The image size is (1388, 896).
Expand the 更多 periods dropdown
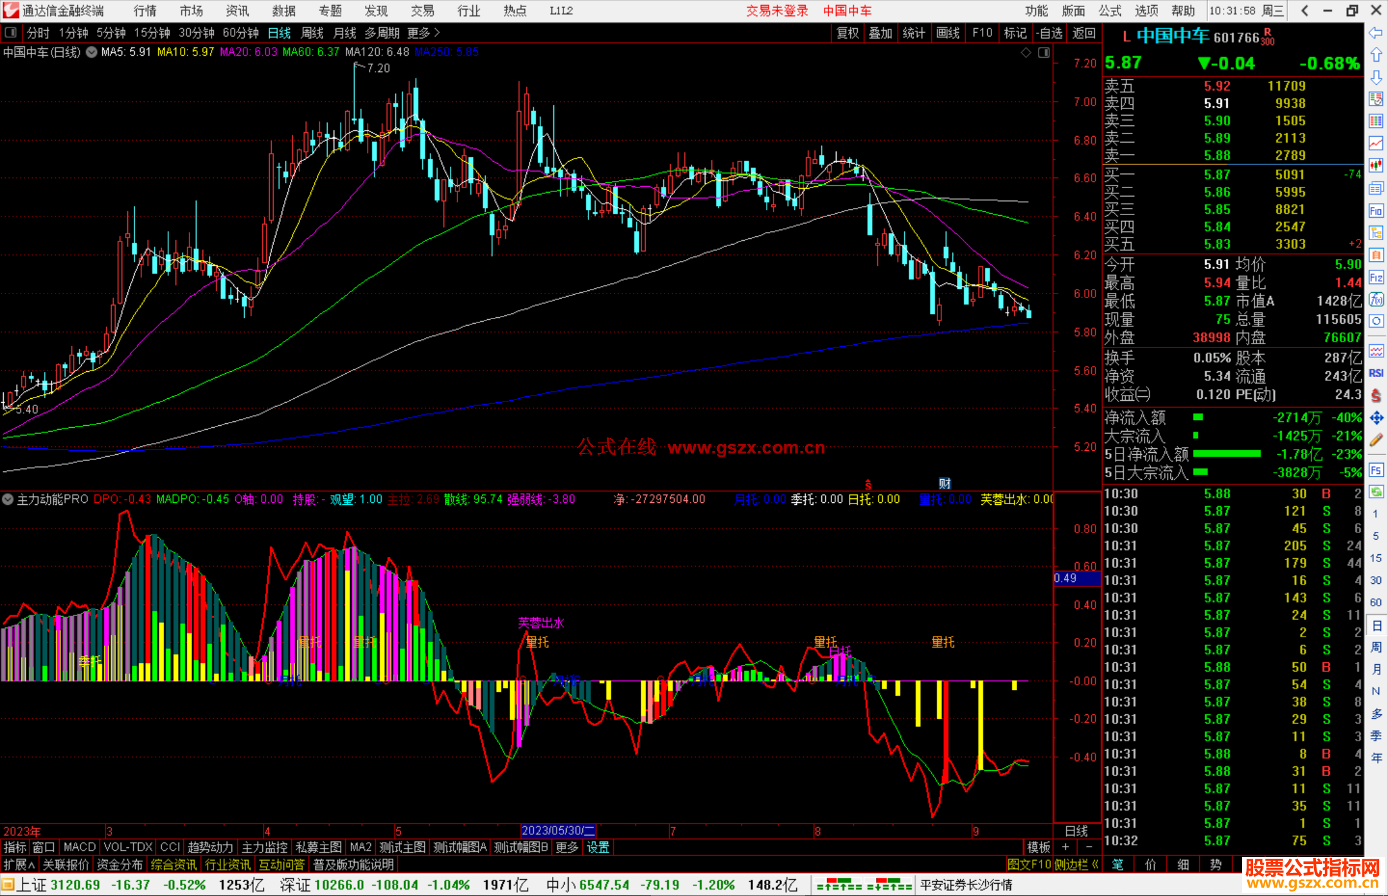point(423,33)
